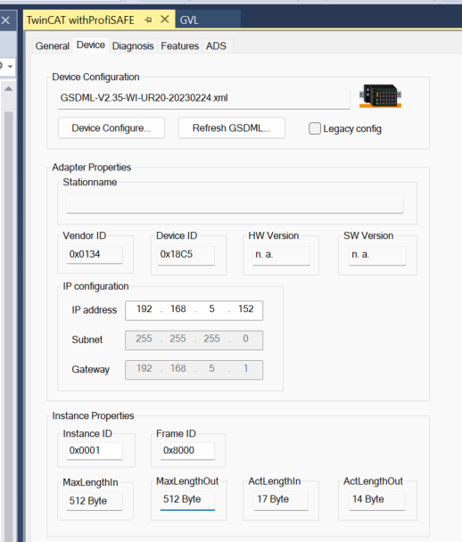This screenshot has width=462, height=542.
Task: Click the ActLengthIn 17 Byte field
Action: (x=281, y=500)
